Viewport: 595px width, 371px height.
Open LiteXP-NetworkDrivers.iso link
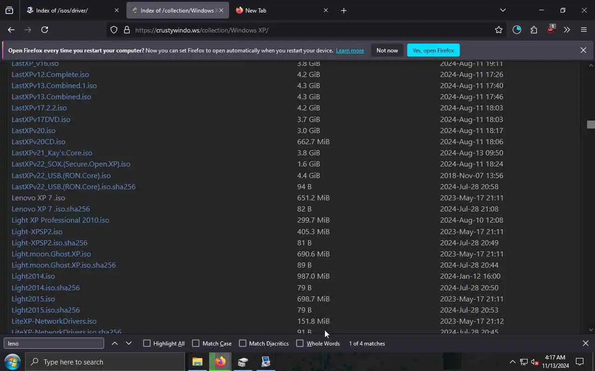click(54, 321)
